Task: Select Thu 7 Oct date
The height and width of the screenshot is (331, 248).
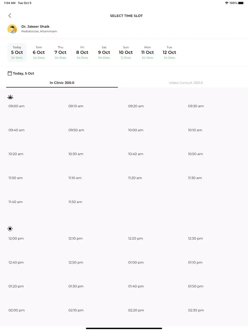Action: click(x=61, y=52)
